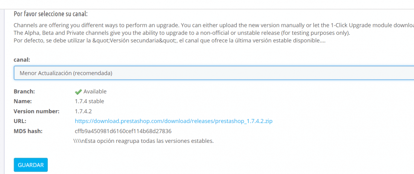414x174 pixels.
Task: Open the canal dropdown showing Menor Actualización
Action: [x=214, y=73]
